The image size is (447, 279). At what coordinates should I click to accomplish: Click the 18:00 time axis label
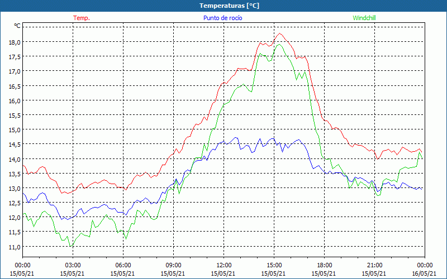pyautogui.click(x=325, y=266)
